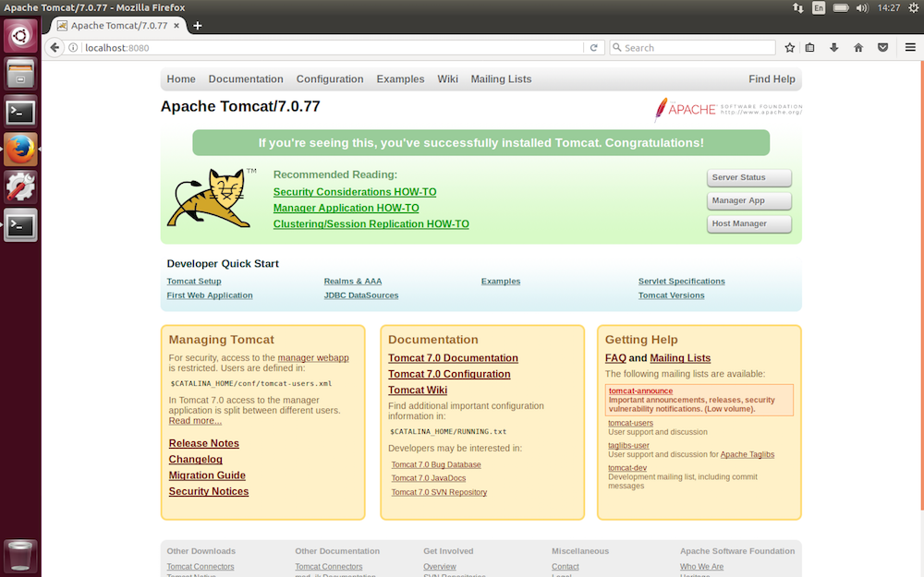Click the site information icon in address bar
The height and width of the screenshot is (577, 924).
[73, 48]
